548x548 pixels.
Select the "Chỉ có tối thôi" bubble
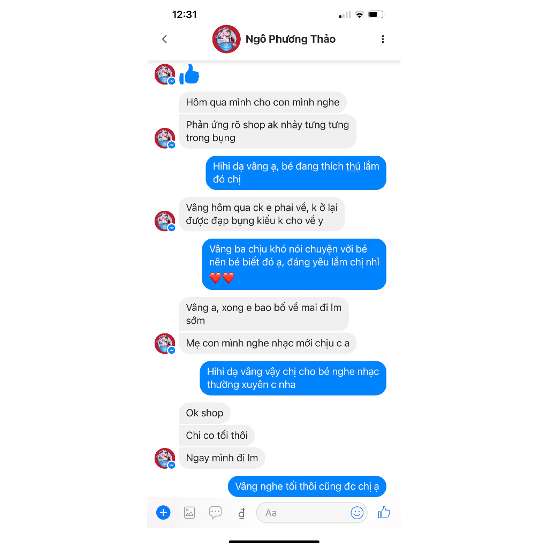(x=217, y=436)
